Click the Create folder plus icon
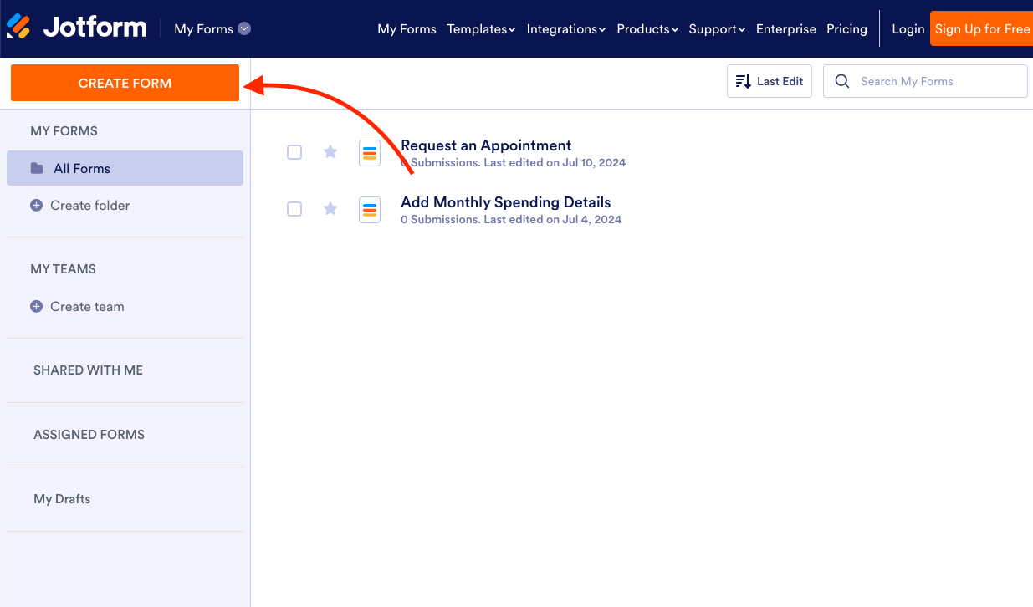This screenshot has height=607, width=1033. (36, 205)
